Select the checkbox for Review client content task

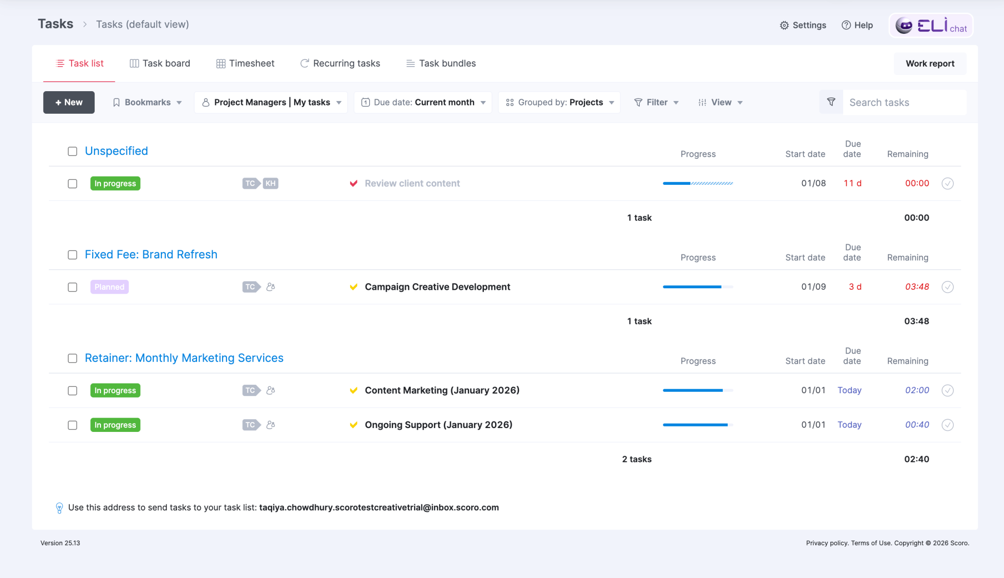click(73, 183)
